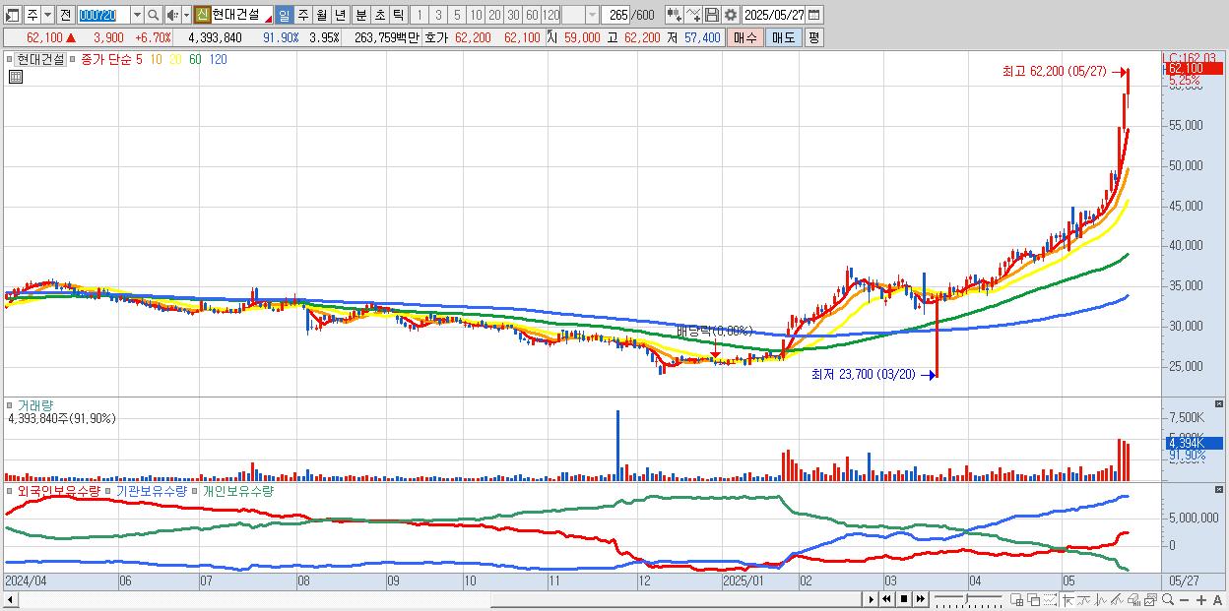Click the stock code input field 000720
The width and height of the screenshot is (1229, 611).
click(102, 15)
